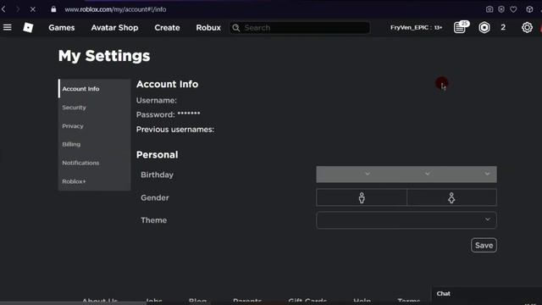Switch to Account Info tab
The image size is (542, 305).
click(94, 89)
